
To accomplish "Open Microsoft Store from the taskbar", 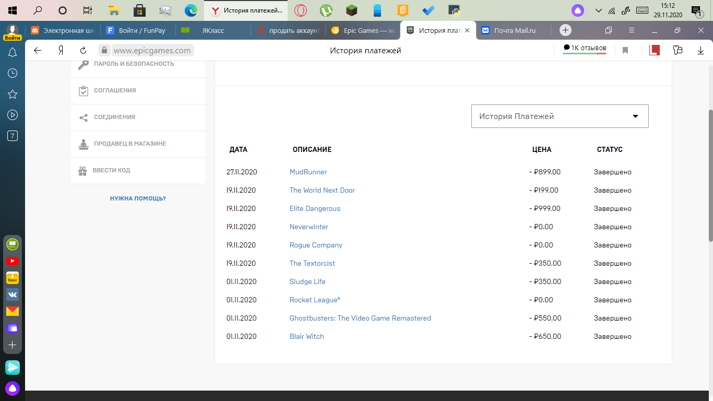I will pyautogui.click(x=139, y=10).
